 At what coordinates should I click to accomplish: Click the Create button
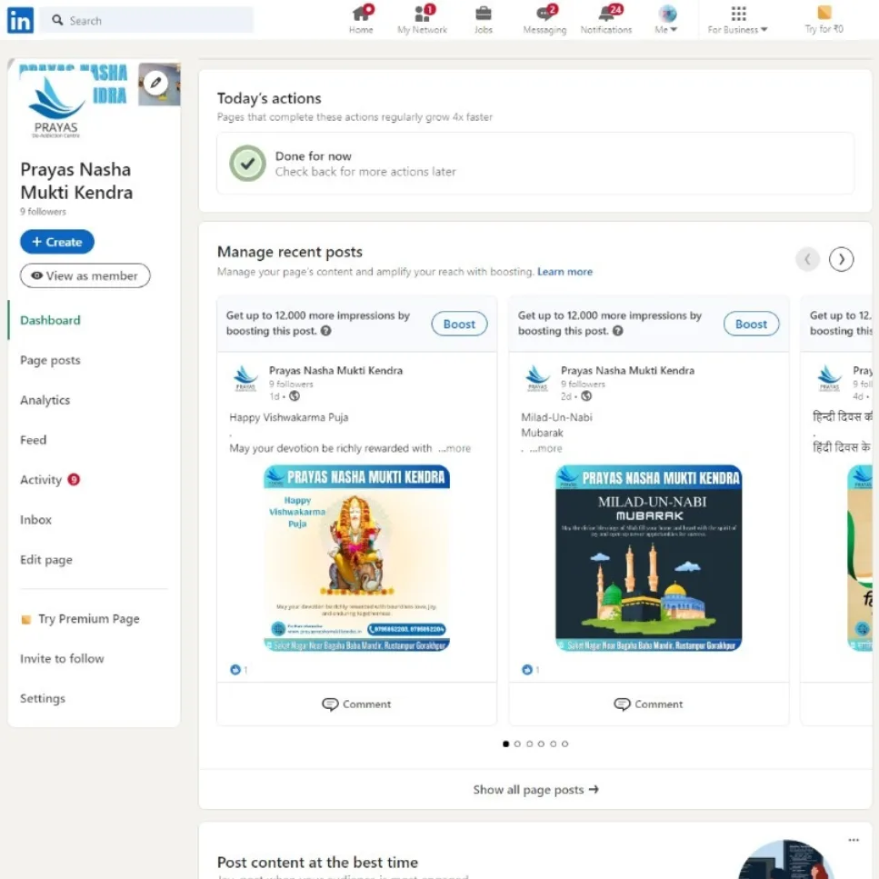[57, 242]
